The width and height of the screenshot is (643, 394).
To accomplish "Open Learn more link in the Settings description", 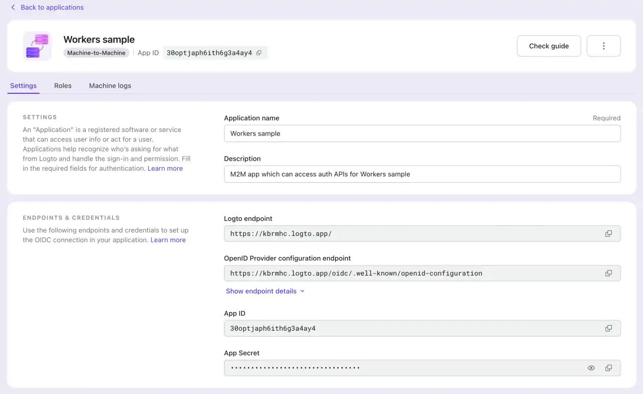I will pos(165,168).
